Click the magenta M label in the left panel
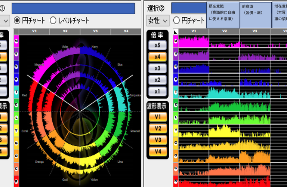287x187 pixels. (x=16, y=41)
